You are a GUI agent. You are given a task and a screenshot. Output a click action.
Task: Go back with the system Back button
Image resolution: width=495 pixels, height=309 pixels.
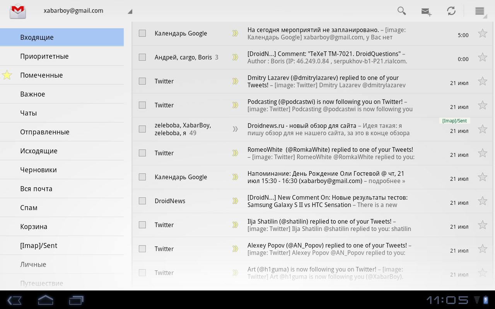coord(14,300)
